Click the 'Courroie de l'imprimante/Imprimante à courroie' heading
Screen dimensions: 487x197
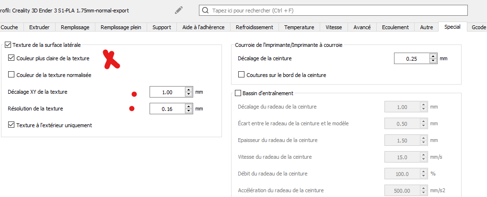pos(289,45)
